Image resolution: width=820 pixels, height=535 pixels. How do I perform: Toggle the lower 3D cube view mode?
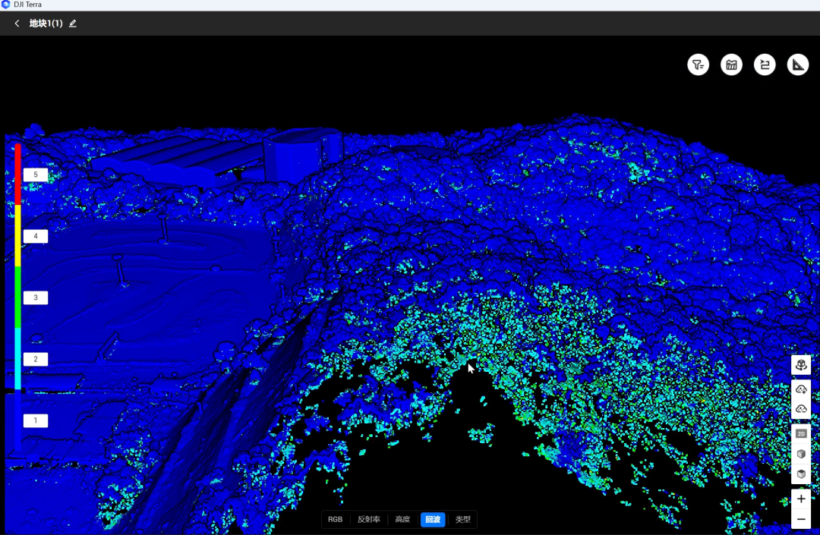[801, 474]
